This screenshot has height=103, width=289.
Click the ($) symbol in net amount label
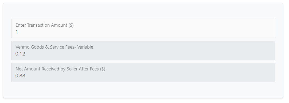pos(103,69)
